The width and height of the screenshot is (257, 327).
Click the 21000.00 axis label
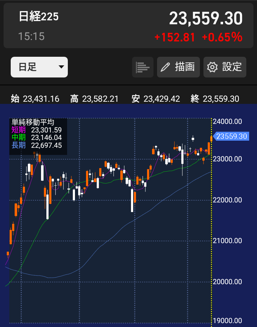[227, 241]
